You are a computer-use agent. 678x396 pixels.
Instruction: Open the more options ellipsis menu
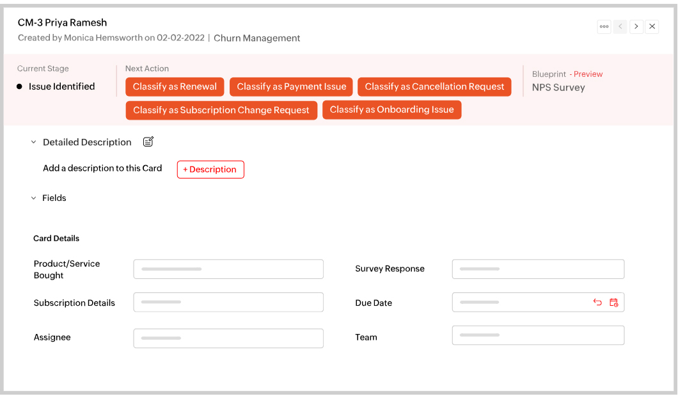tap(604, 26)
